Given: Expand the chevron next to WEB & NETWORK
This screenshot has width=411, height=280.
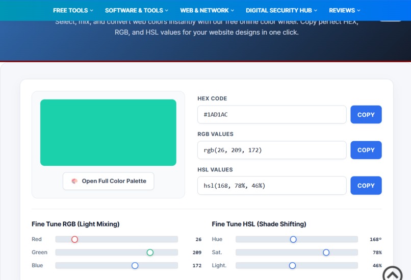Looking at the screenshot, I should (x=233, y=11).
